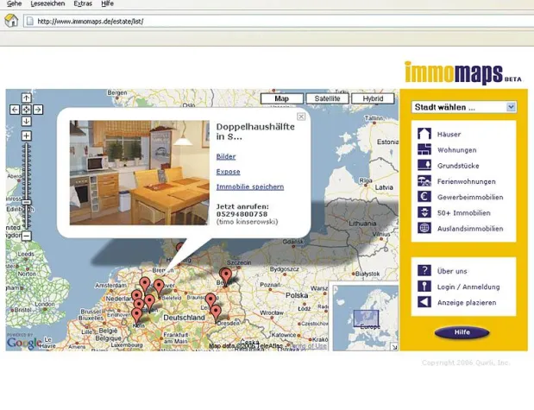Click the Gewerbeimmobilien euro icon
Image resolution: width=534 pixels, height=410 pixels.
click(x=424, y=197)
